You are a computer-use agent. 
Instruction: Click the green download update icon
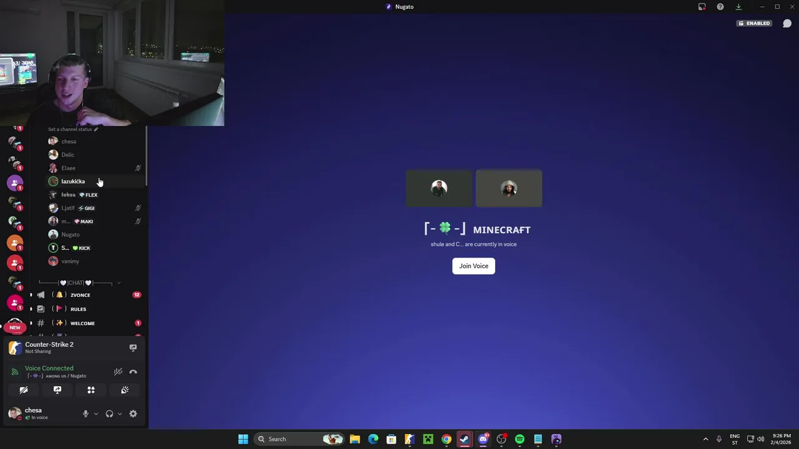click(738, 7)
